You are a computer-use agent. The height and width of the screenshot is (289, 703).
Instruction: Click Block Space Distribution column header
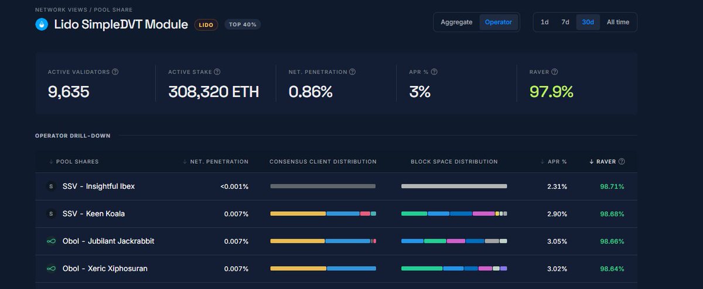click(454, 161)
